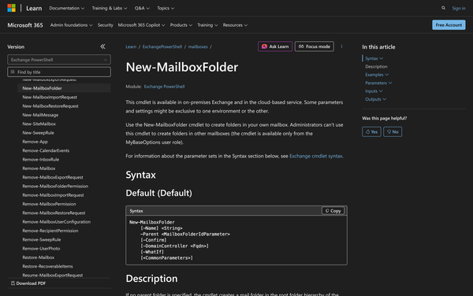Vote No for page helpful
Screen dimensions: 473x296
coord(393,132)
